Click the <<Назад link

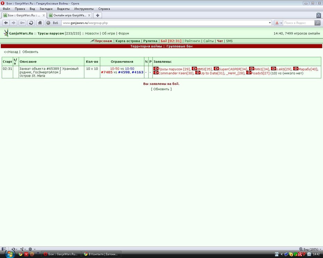point(11,52)
